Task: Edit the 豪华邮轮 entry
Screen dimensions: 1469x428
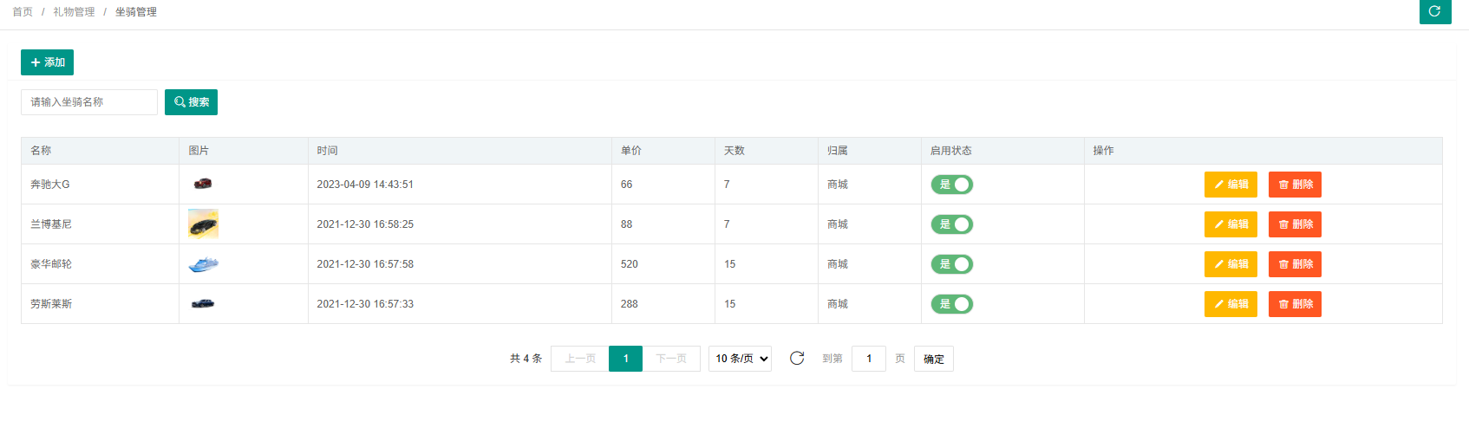Action: tap(1230, 264)
